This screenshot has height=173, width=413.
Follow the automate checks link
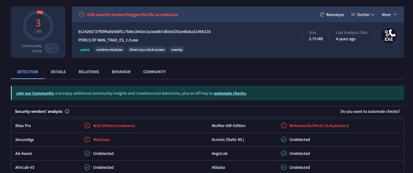[230, 93]
